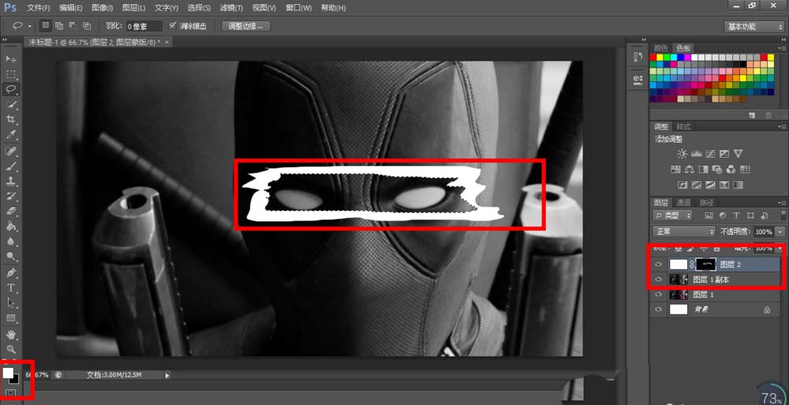Viewport: 789px width, 405px height.
Task: Open the Layers panel flyout menu
Action: [x=781, y=203]
